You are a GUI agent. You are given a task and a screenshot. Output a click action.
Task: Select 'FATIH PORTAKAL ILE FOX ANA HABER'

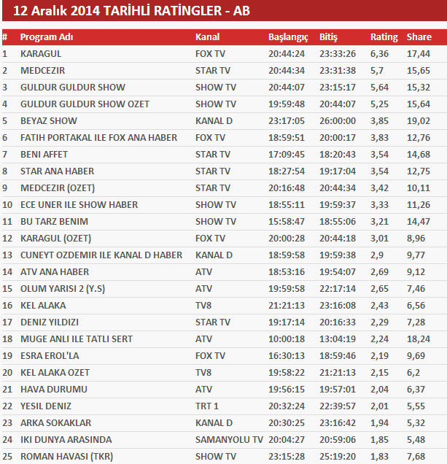coord(99,138)
